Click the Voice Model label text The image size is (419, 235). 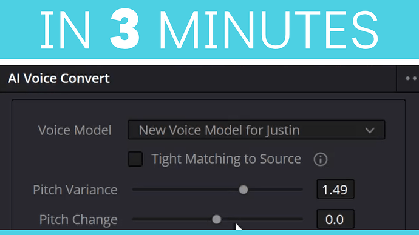[x=75, y=130]
